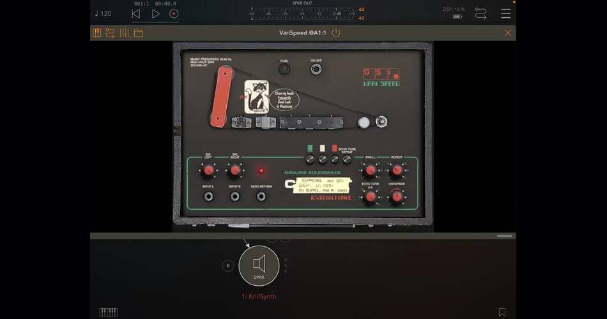Screen dimensions: 607x319
Task: Click the ECHO TONE knob
Action: (371, 197)
